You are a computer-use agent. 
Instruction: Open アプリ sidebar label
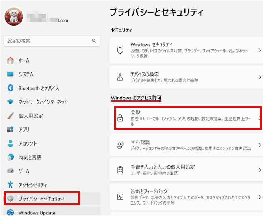click(x=24, y=130)
